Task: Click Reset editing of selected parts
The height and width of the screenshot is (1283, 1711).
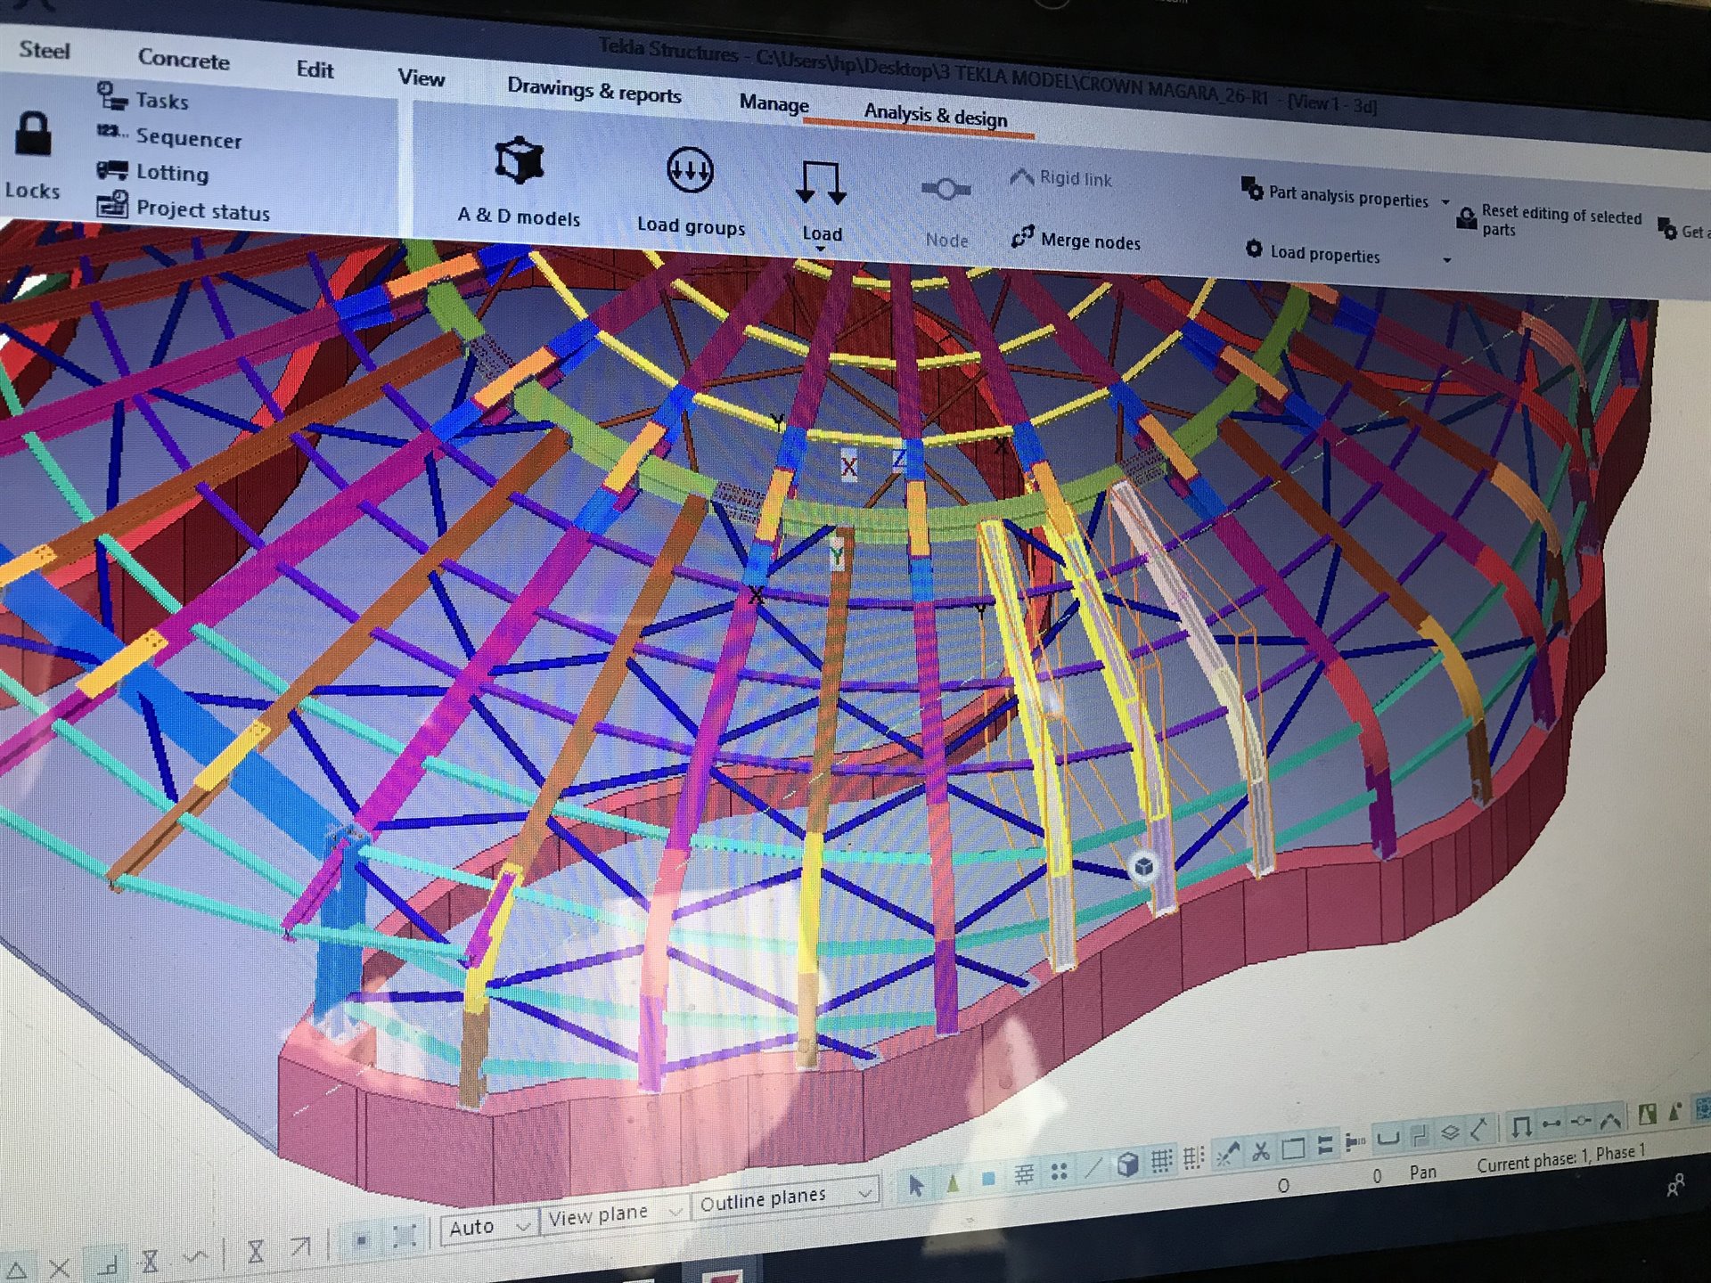Action: coord(1550,220)
